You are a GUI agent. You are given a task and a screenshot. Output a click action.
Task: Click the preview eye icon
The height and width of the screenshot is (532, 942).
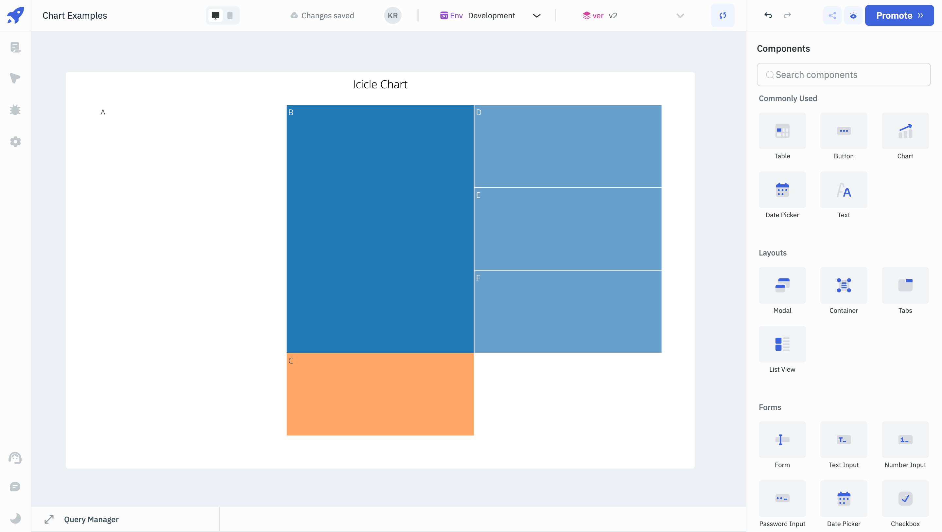(x=853, y=15)
